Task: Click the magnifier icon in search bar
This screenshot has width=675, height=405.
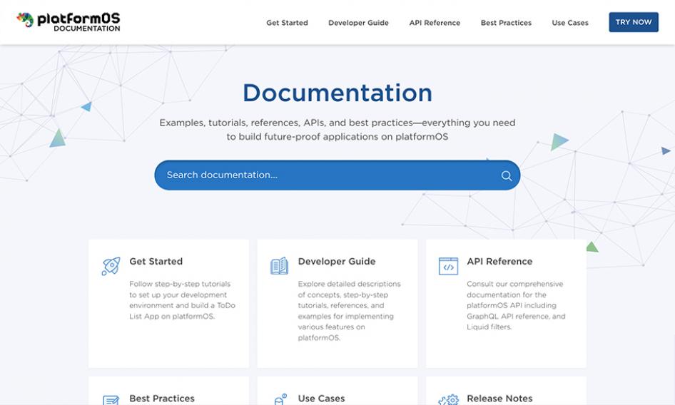Action: click(507, 175)
